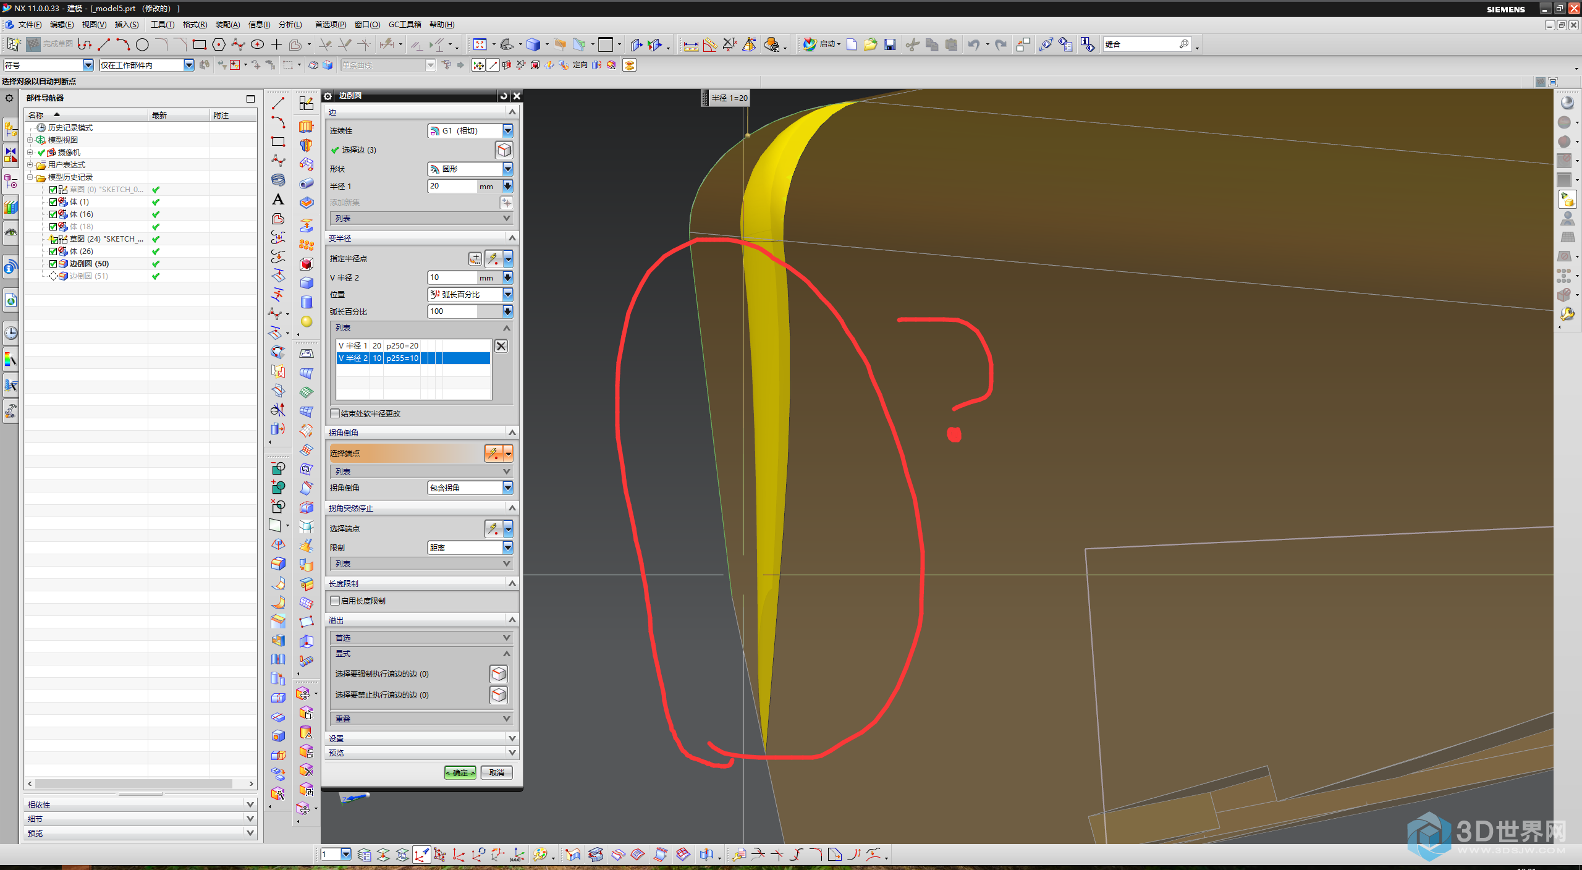Enable 结束处软半径更改 checkbox

tap(335, 413)
